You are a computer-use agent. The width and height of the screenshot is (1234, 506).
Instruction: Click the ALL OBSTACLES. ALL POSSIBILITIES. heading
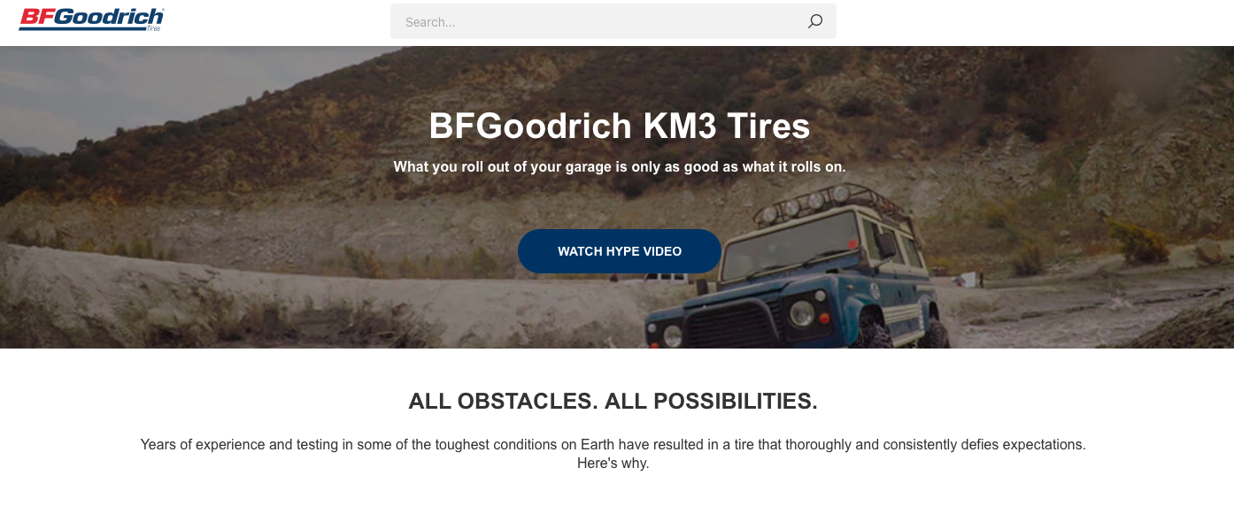(613, 401)
